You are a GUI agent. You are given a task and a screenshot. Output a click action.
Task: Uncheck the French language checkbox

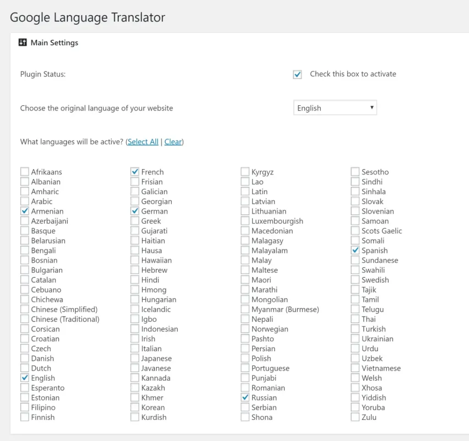point(135,172)
